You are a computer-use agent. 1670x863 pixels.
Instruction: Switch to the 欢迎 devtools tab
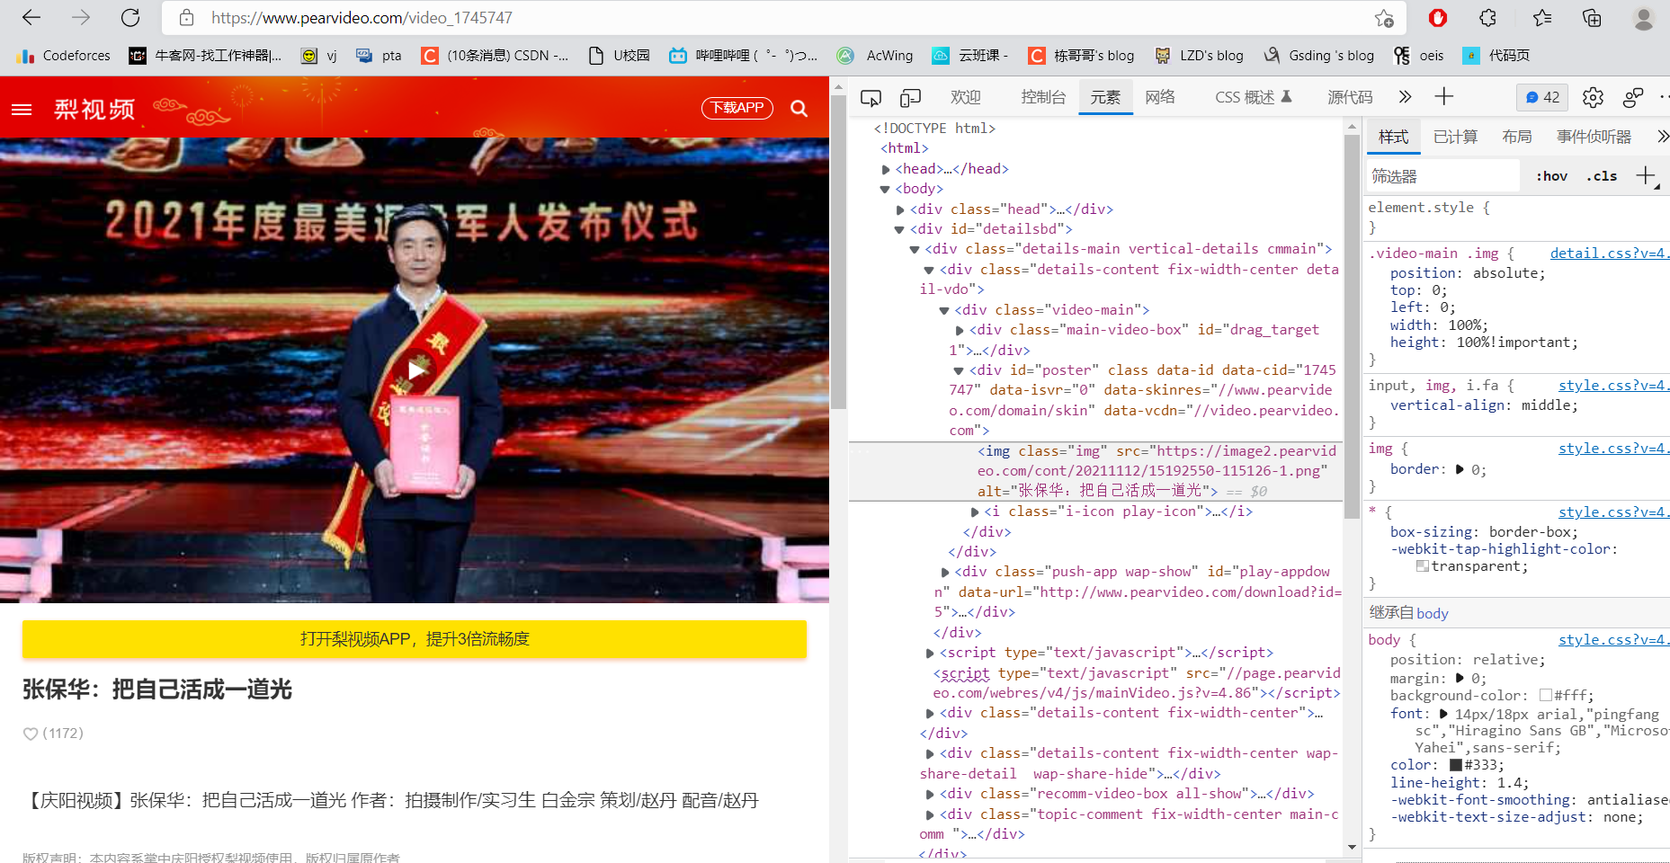pos(966,97)
